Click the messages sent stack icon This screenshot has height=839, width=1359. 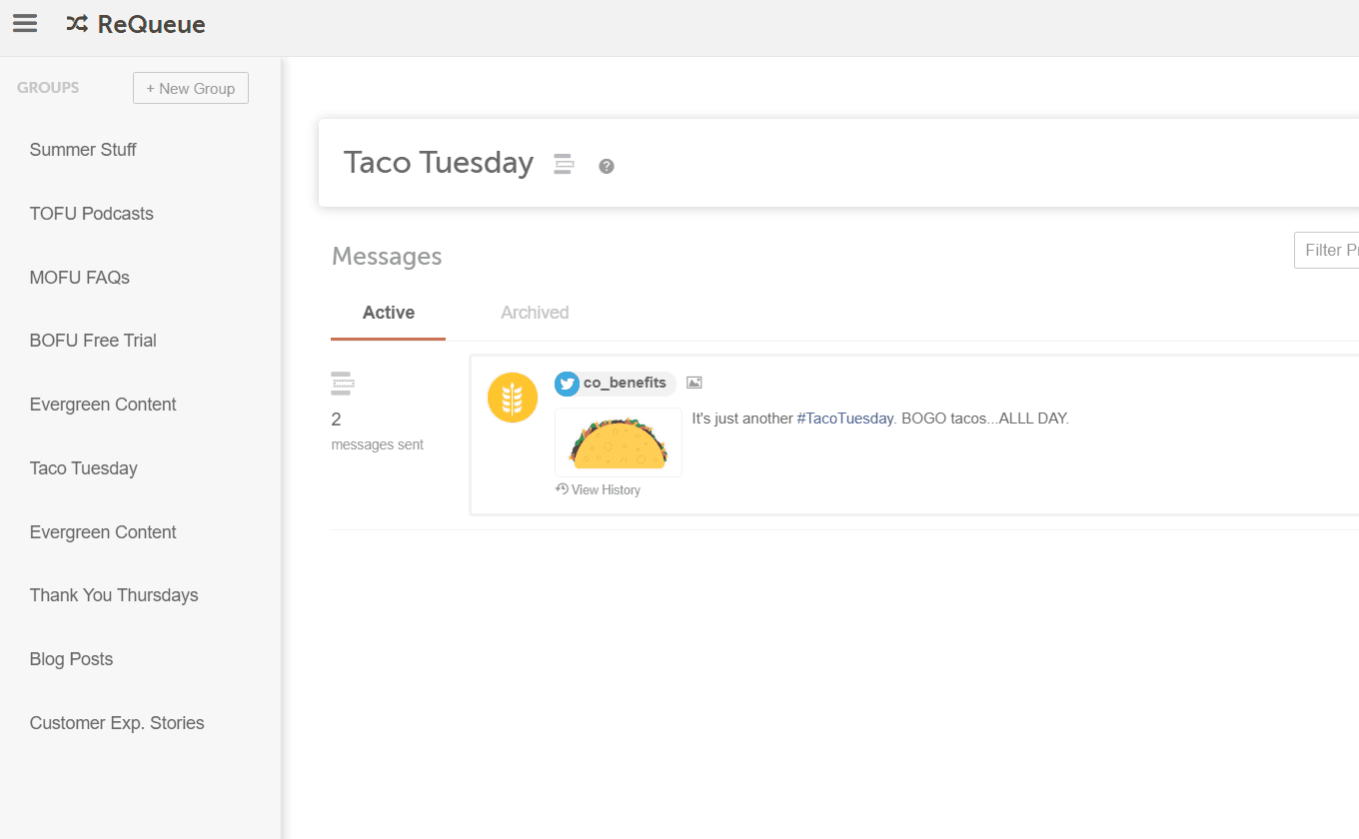[342, 384]
